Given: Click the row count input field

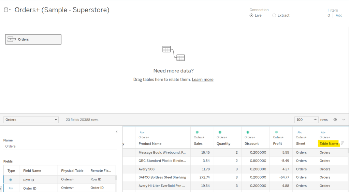Looking at the screenshot, I should [x=303, y=120].
